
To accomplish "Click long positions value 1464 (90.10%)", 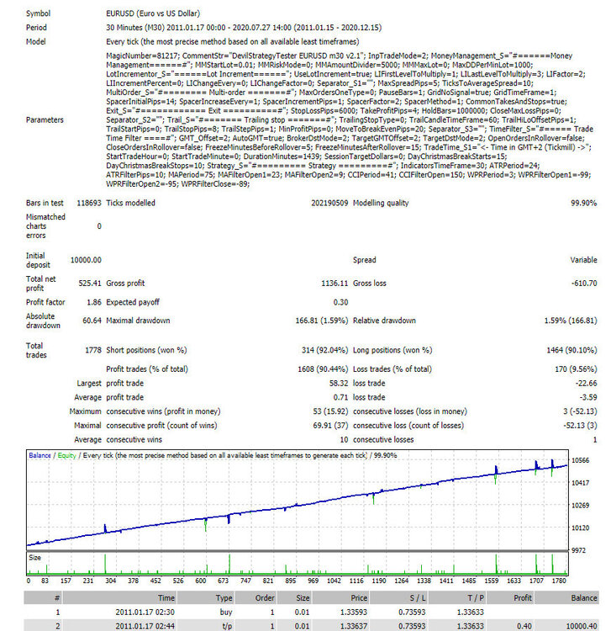I will click(x=571, y=350).
